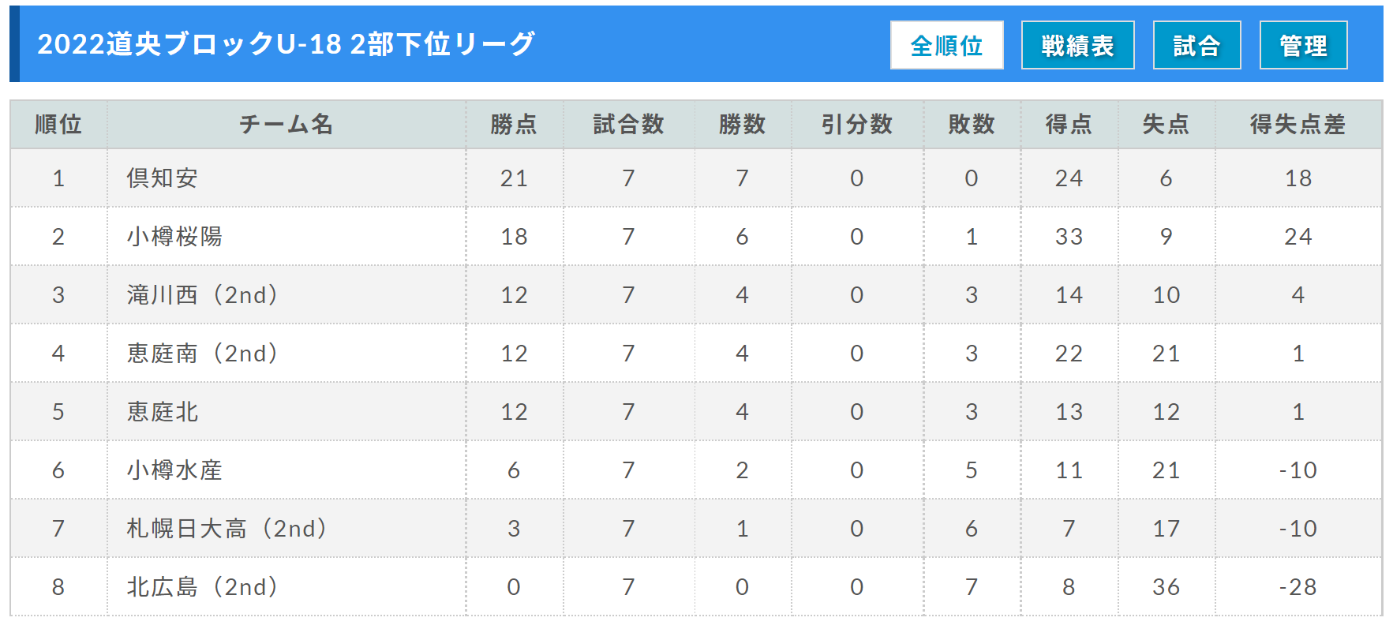The width and height of the screenshot is (1393, 625).
Task: Select team 恵庭北
Action: click(x=163, y=412)
